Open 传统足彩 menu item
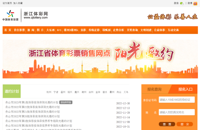This screenshot has height=130, width=200. 94,30
